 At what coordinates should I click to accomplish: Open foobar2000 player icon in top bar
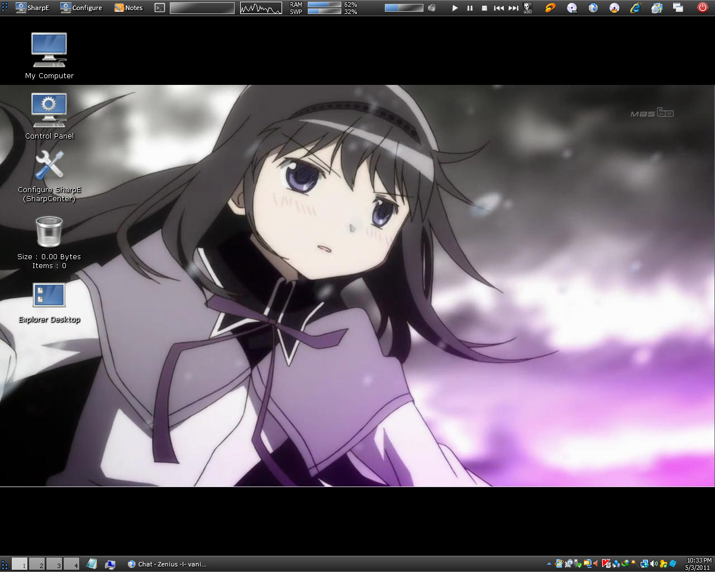pos(528,8)
